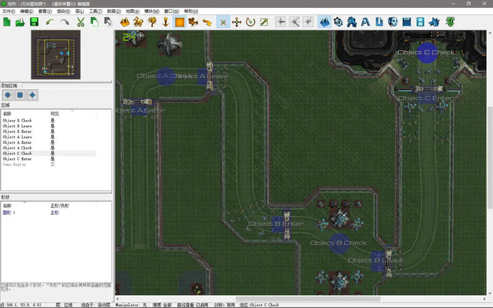Switch to the Doodads palm tree layer
The image size is (493, 308).
152,22
